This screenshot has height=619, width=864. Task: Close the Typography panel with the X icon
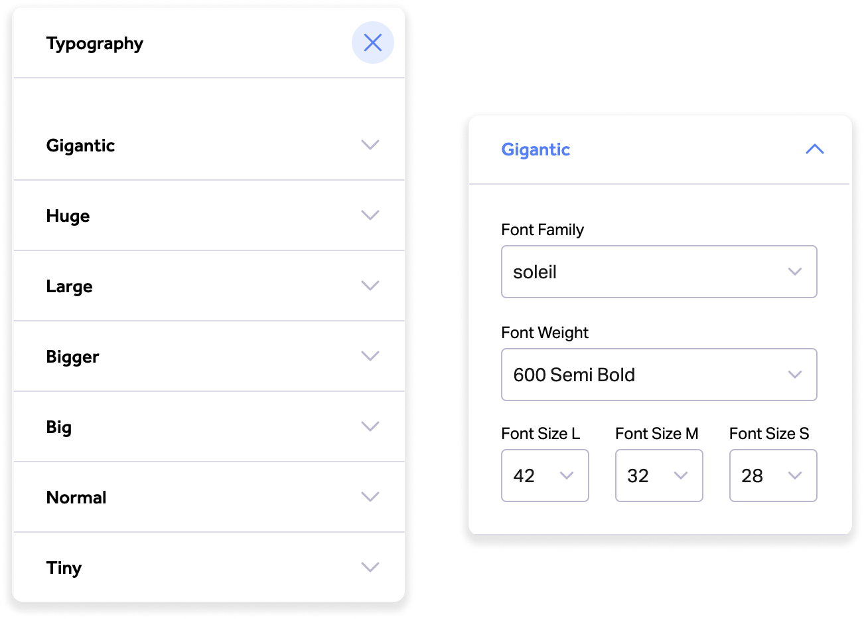pos(373,43)
